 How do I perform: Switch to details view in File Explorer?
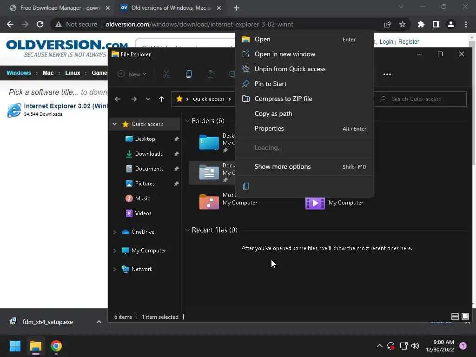(x=455, y=317)
